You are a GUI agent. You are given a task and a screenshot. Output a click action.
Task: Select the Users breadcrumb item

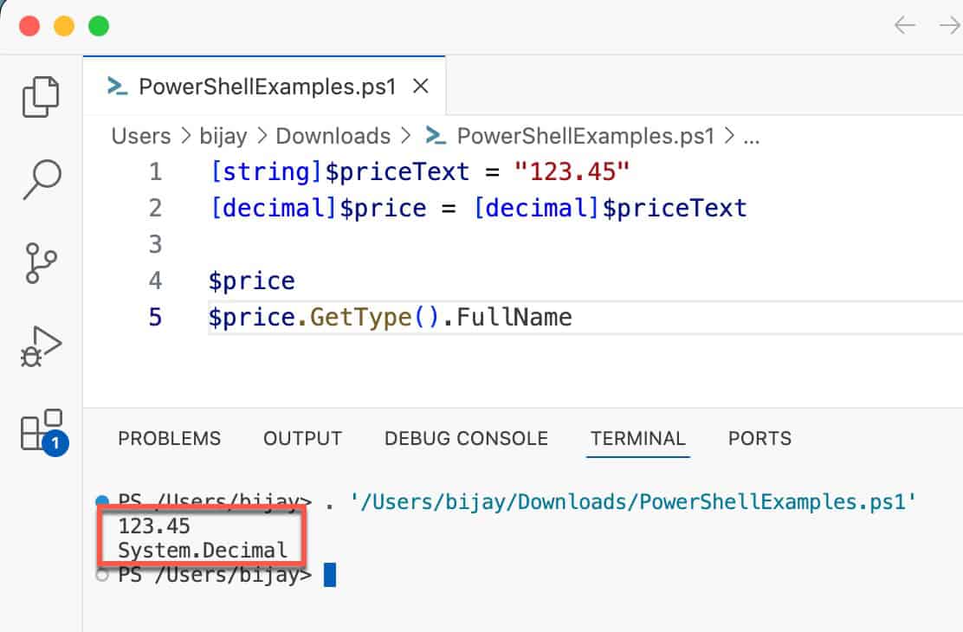(x=141, y=136)
